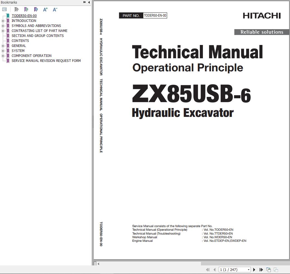Increase bookmark text size (A+)

(45, 9)
